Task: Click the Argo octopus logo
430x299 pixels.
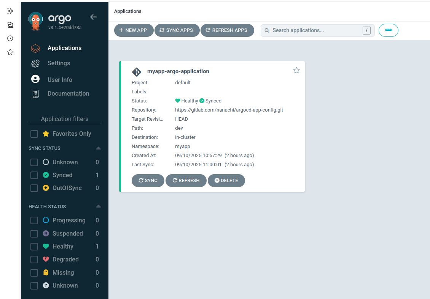Action: [x=36, y=21]
